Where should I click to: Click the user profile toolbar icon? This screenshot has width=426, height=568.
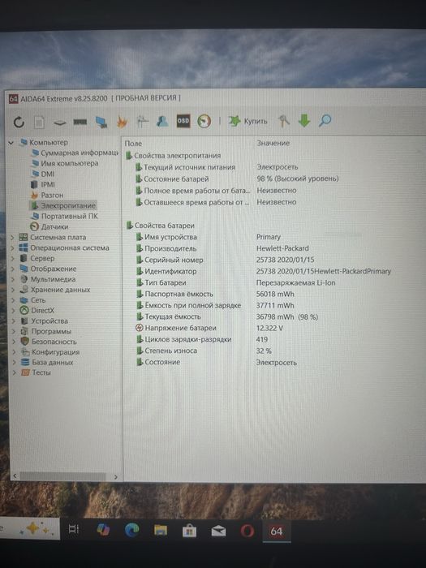point(162,122)
